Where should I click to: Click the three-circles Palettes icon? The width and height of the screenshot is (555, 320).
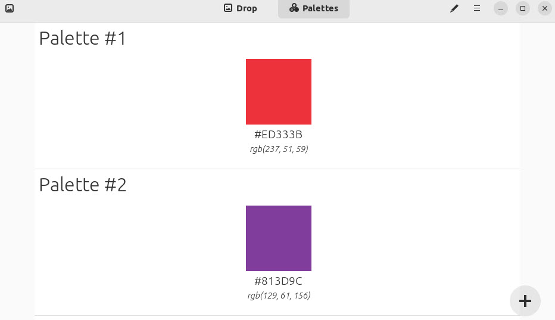click(294, 8)
